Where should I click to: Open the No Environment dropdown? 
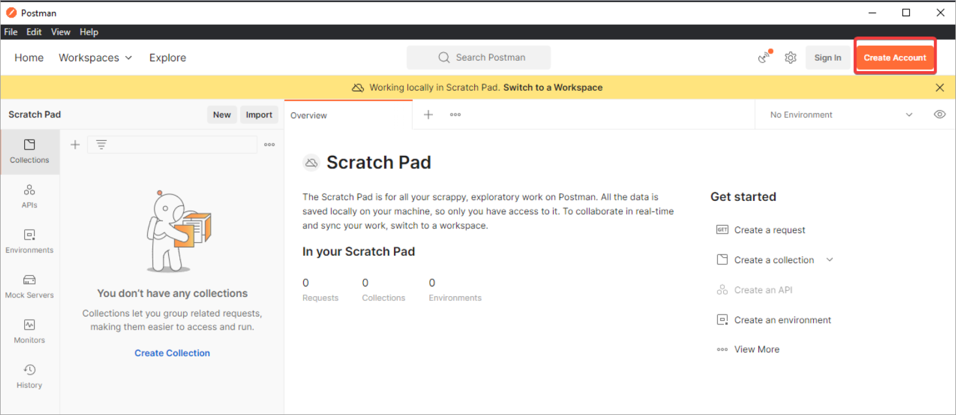(841, 115)
